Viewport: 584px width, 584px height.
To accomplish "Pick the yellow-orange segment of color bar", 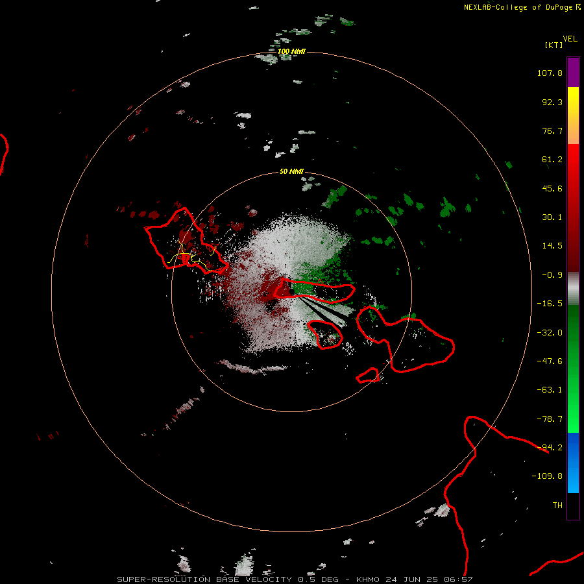I will point(573,116).
